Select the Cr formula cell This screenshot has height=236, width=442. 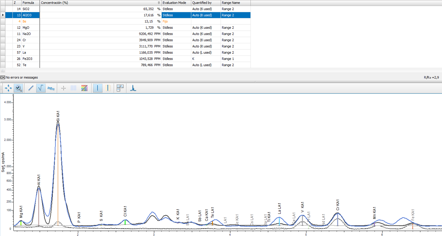pyautogui.click(x=30, y=40)
